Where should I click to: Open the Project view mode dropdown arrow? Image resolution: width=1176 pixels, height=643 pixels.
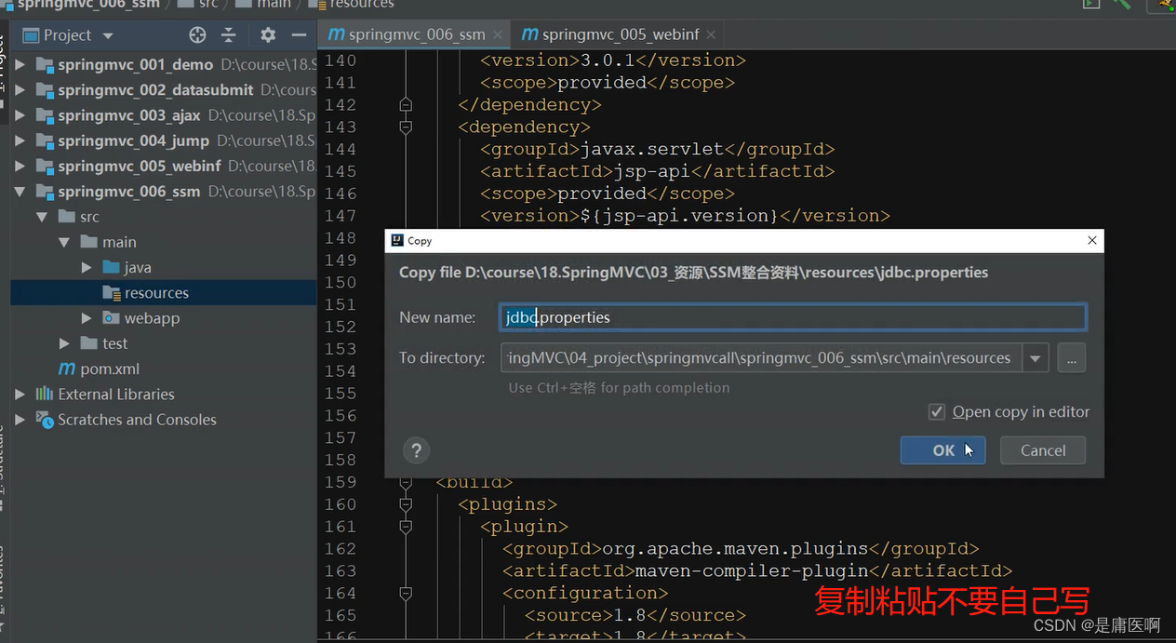click(108, 35)
